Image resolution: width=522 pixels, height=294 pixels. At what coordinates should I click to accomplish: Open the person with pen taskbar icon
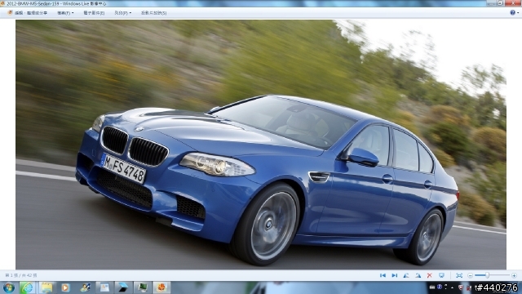[x=85, y=287]
